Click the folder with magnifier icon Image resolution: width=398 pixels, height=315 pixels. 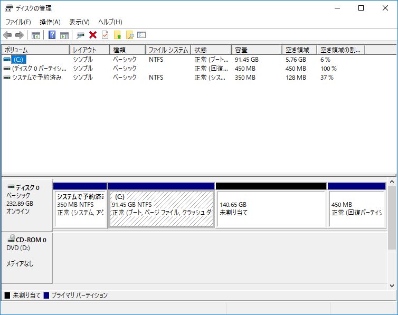tap(130, 35)
